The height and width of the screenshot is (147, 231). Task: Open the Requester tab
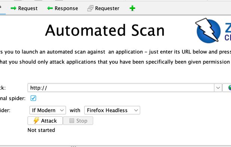103,8
